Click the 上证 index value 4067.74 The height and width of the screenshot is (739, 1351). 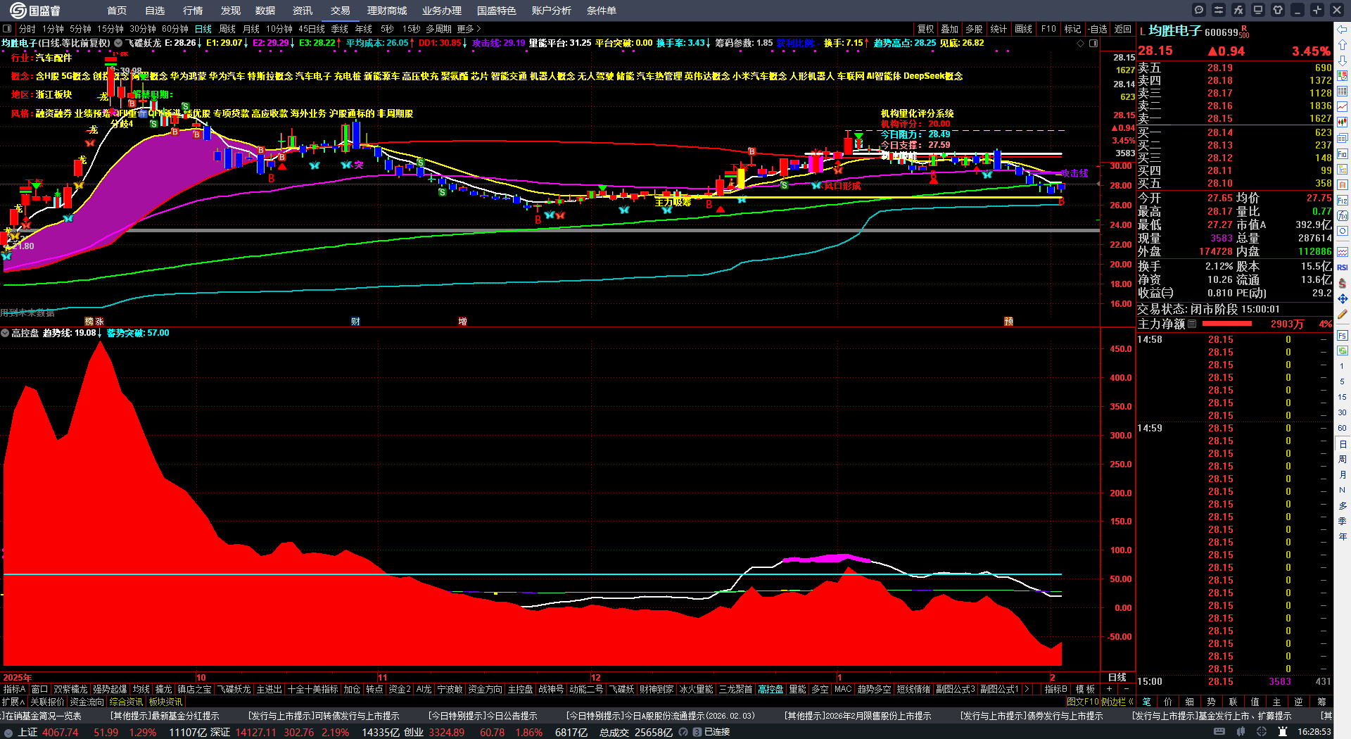61,732
